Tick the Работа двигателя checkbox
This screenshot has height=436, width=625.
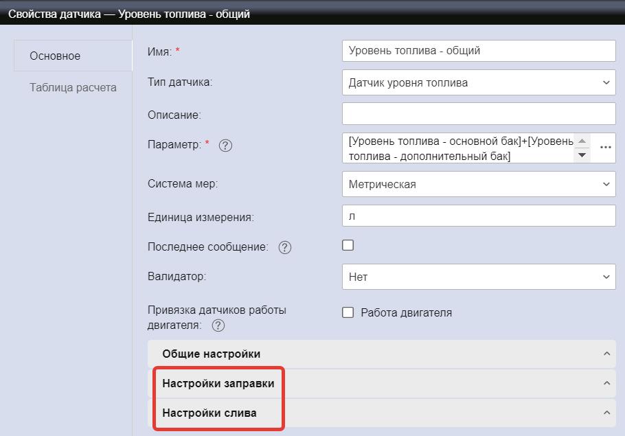348,312
